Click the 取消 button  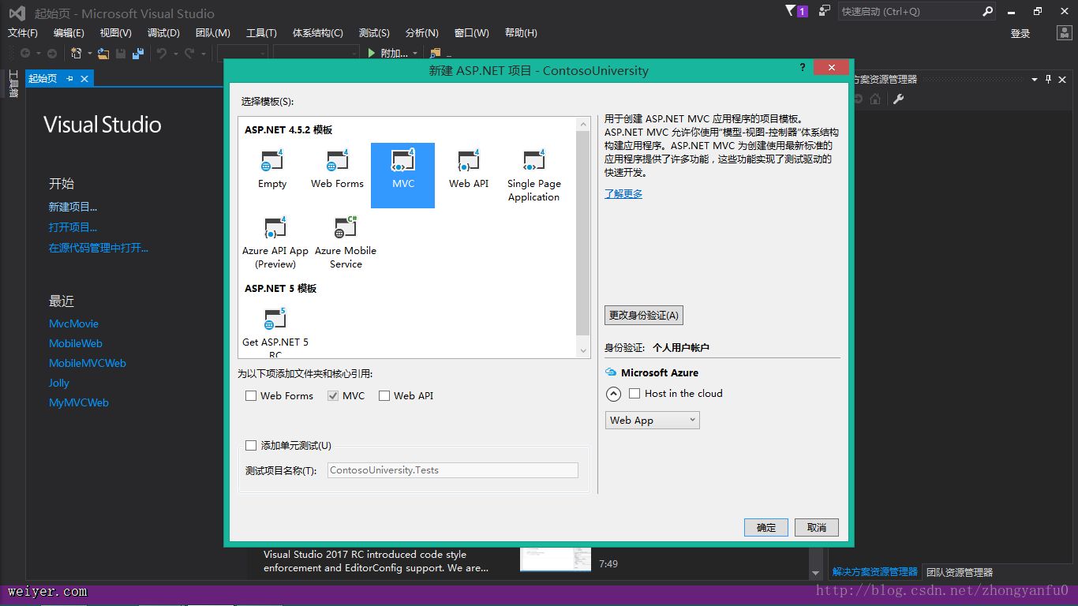(817, 527)
